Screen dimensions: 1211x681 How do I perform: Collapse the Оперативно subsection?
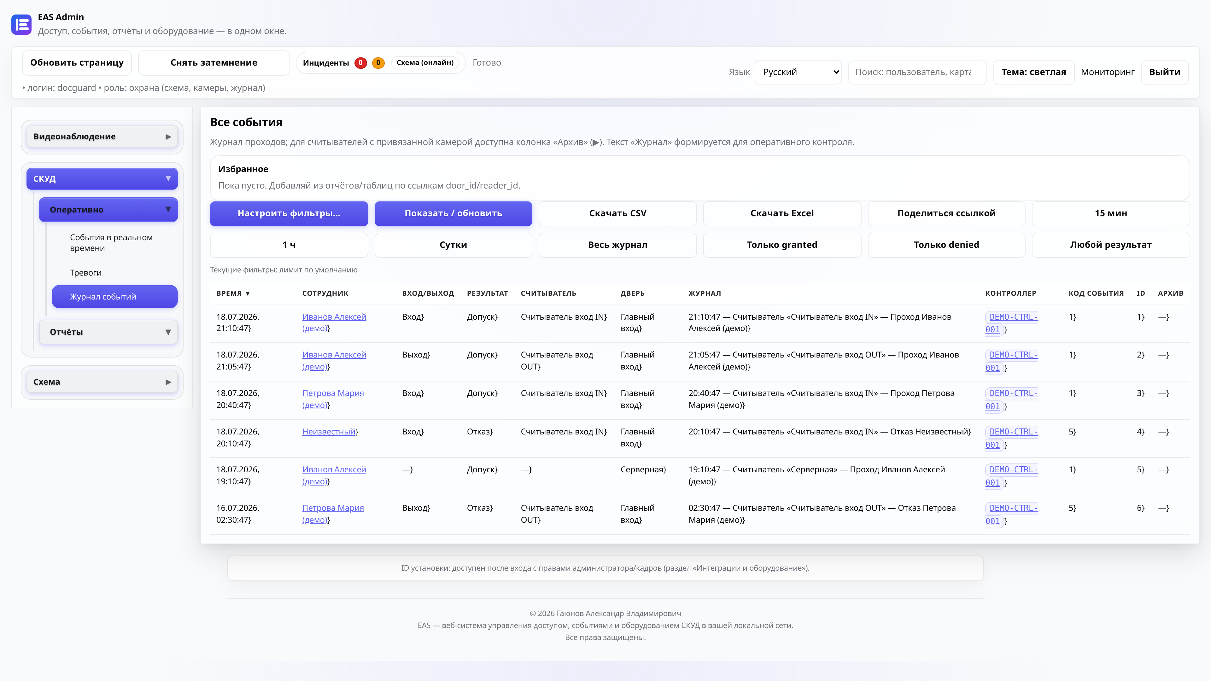108,210
